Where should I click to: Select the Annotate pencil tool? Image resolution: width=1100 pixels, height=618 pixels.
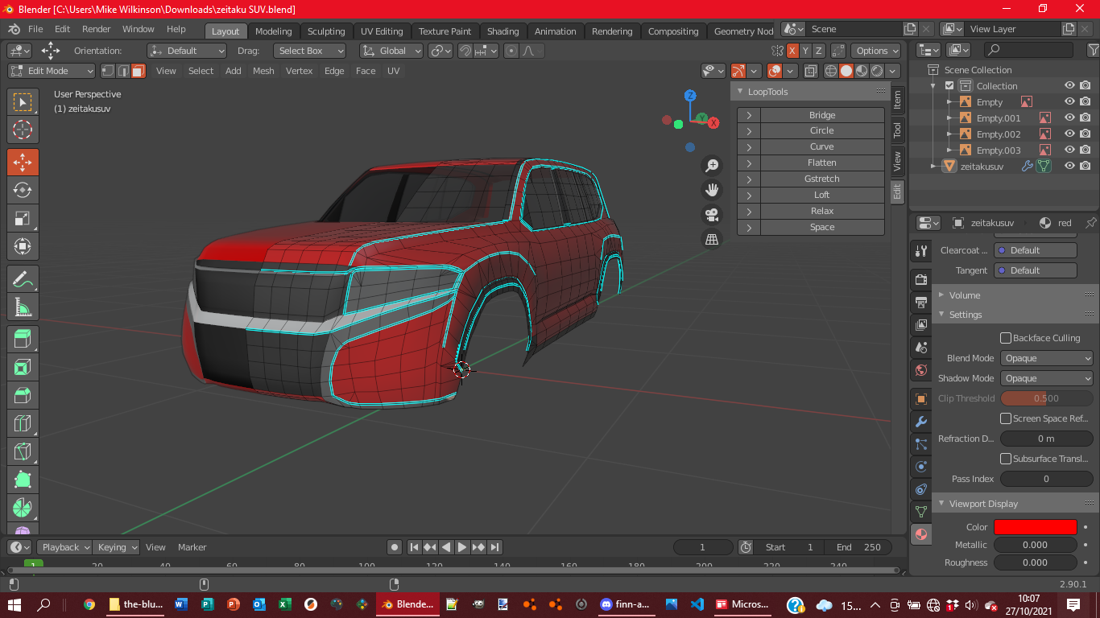point(23,278)
